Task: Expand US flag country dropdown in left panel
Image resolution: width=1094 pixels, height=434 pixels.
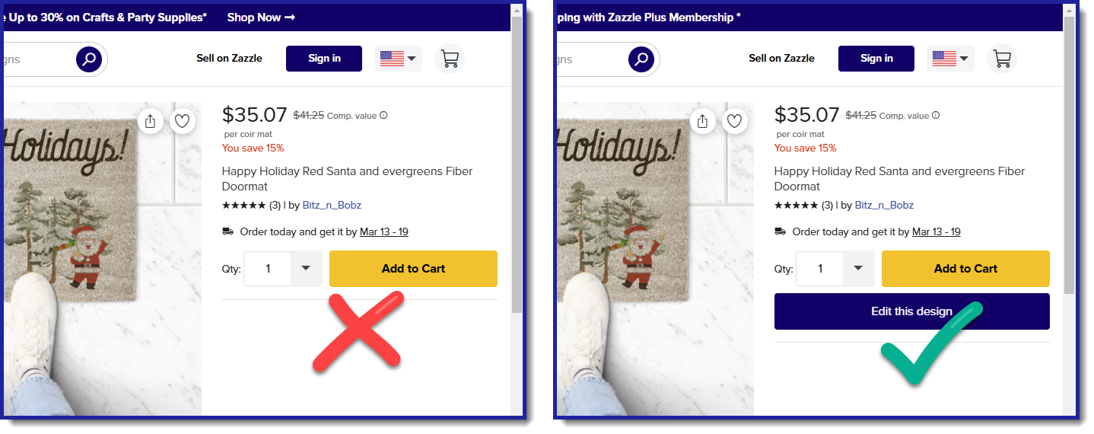Action: coord(399,59)
